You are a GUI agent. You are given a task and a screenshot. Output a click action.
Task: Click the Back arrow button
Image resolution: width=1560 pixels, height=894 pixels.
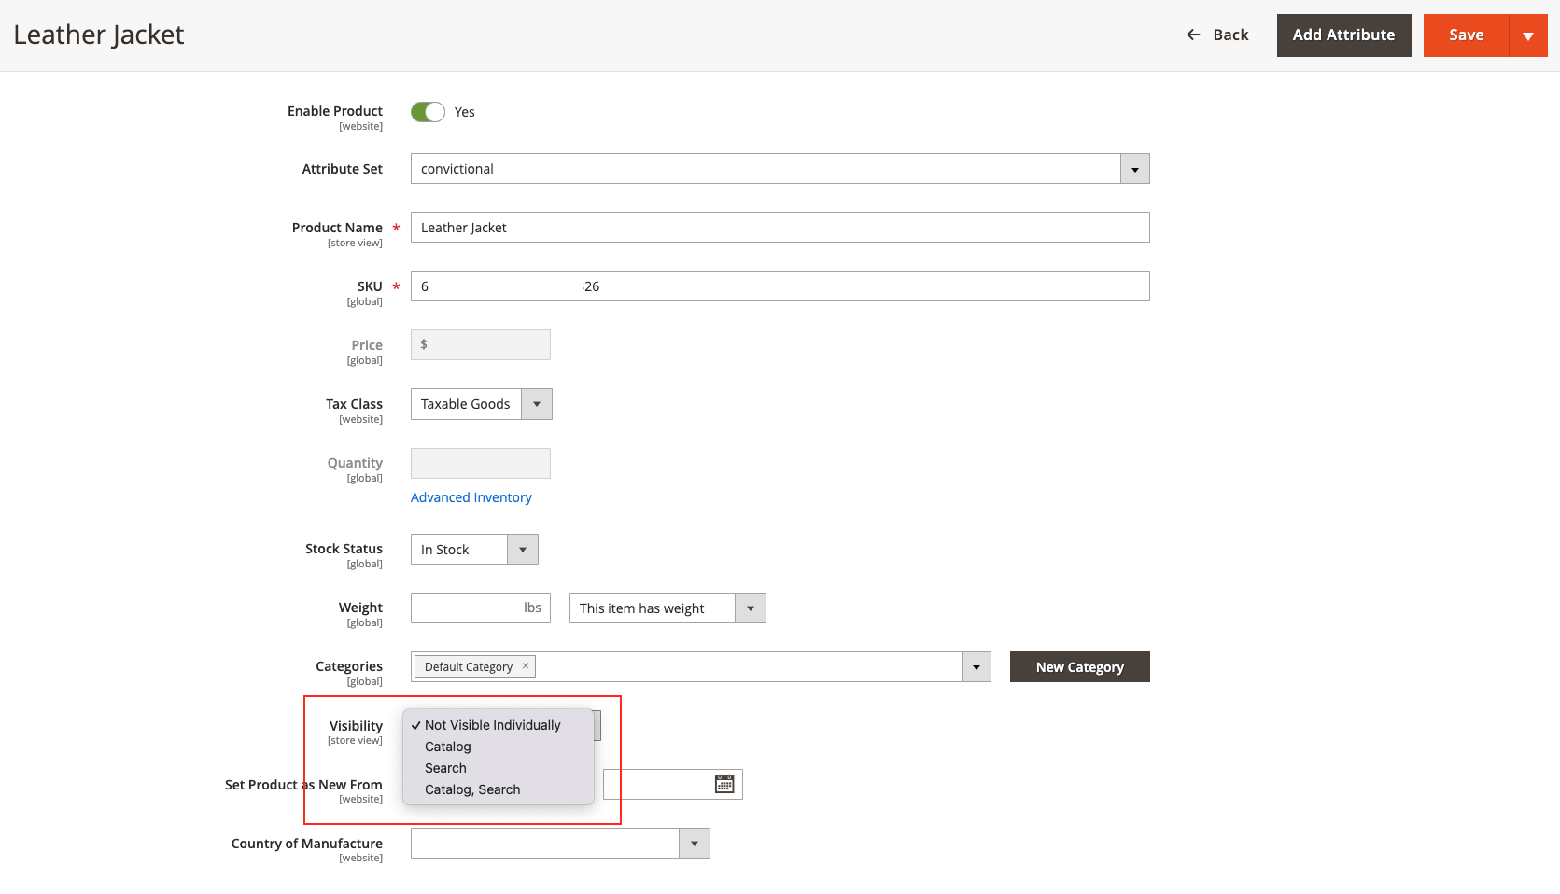point(1217,35)
